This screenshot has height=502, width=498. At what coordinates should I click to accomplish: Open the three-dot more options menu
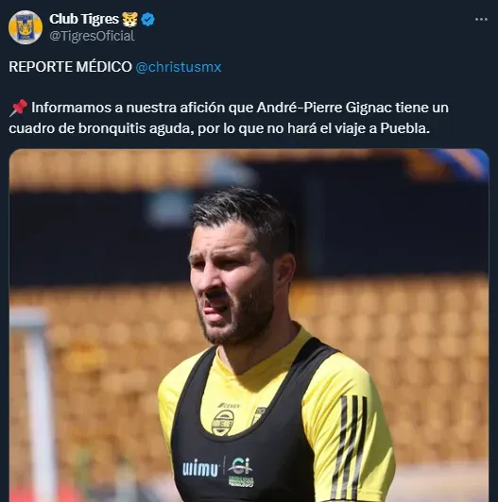pos(481,20)
